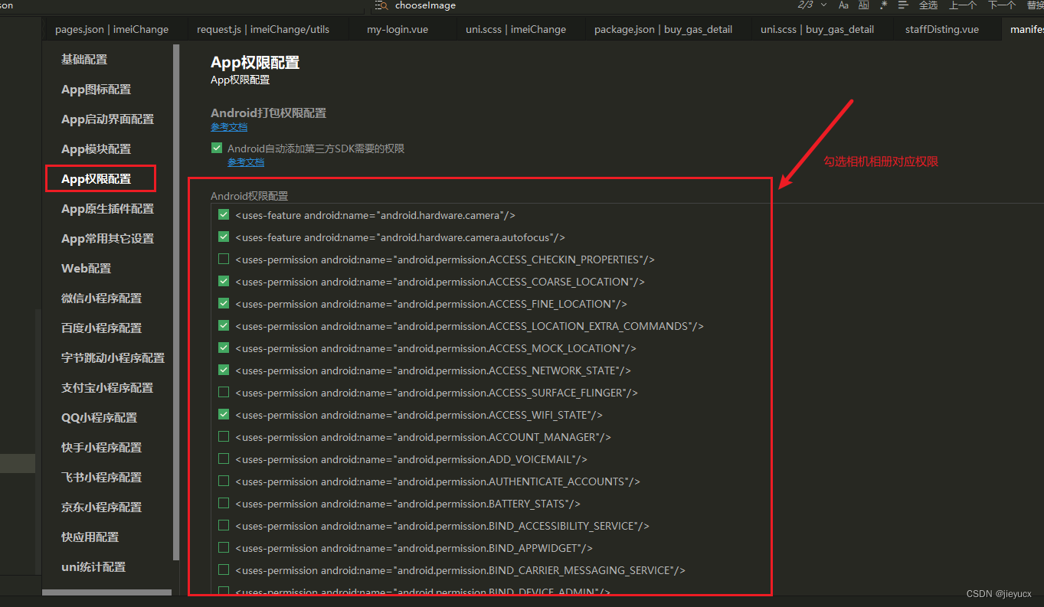Select App图标配置 in the sidebar

[x=96, y=90]
